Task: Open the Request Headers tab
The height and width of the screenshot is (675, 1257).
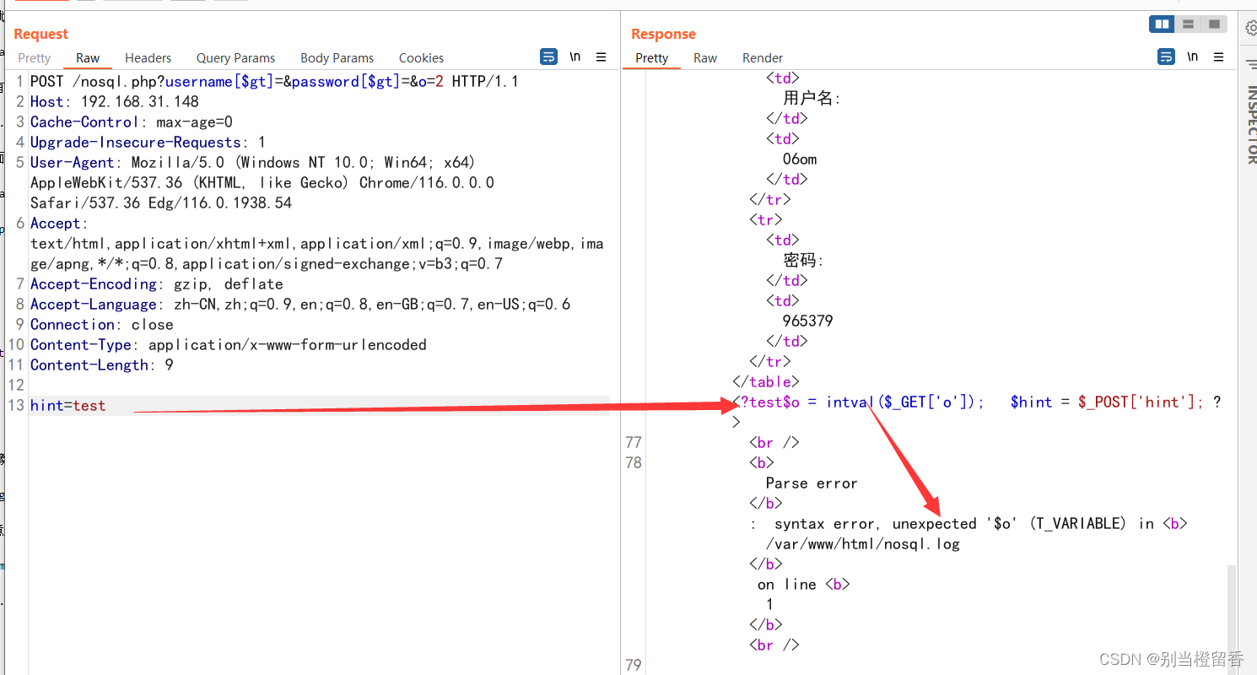Action: [x=148, y=58]
